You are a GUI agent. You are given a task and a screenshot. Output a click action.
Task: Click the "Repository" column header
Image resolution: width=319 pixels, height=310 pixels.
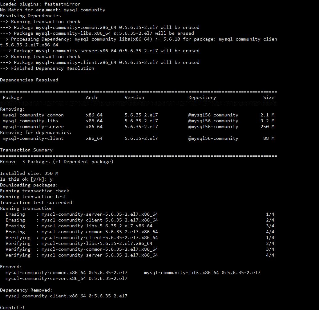(202, 97)
